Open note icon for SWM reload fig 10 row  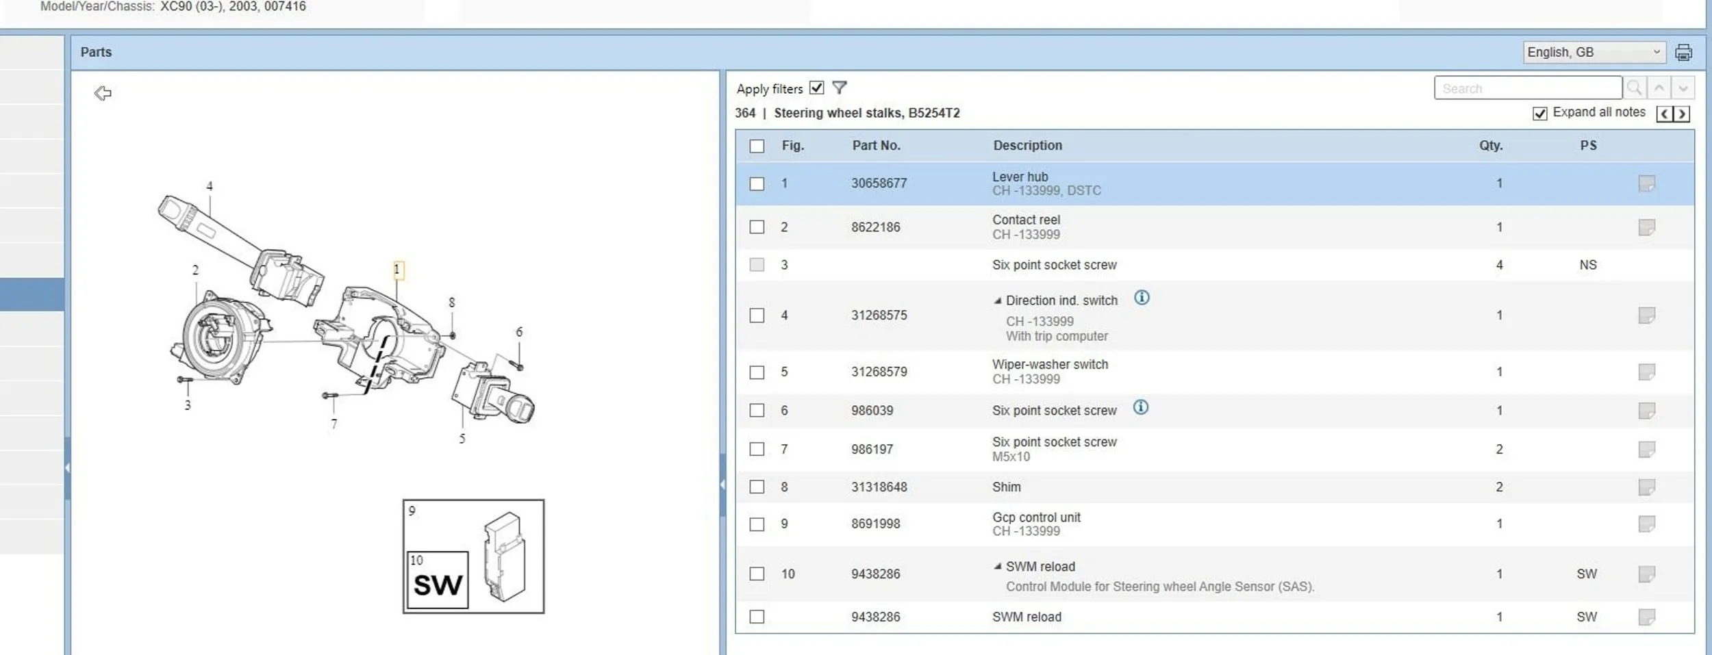pyautogui.click(x=1647, y=574)
